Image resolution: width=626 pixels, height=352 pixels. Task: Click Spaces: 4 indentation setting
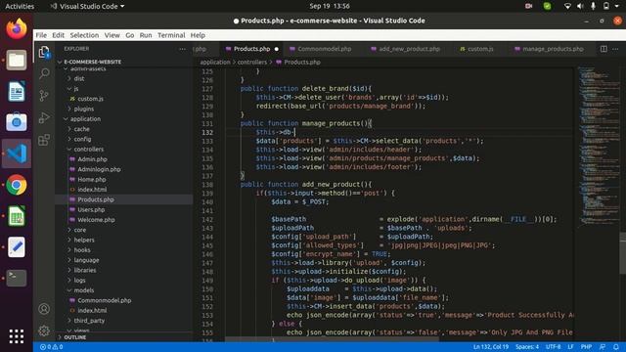527,347
